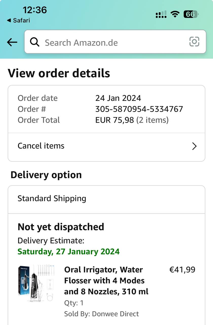This screenshot has height=325, width=213.
Task: Tap the order number 305-5870954-5334767
Action: [139, 109]
